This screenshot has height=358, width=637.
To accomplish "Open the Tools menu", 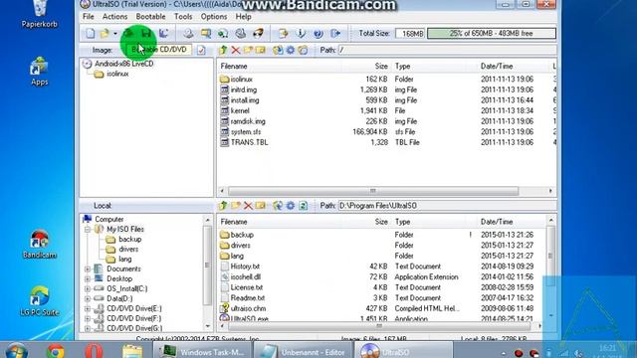I will pos(183,17).
